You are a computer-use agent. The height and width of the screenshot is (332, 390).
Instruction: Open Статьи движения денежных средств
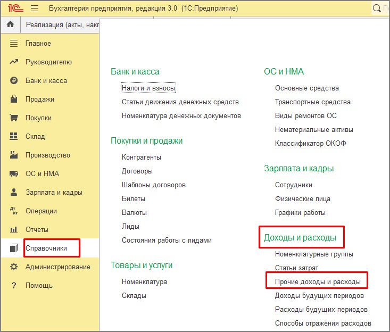[x=180, y=102]
